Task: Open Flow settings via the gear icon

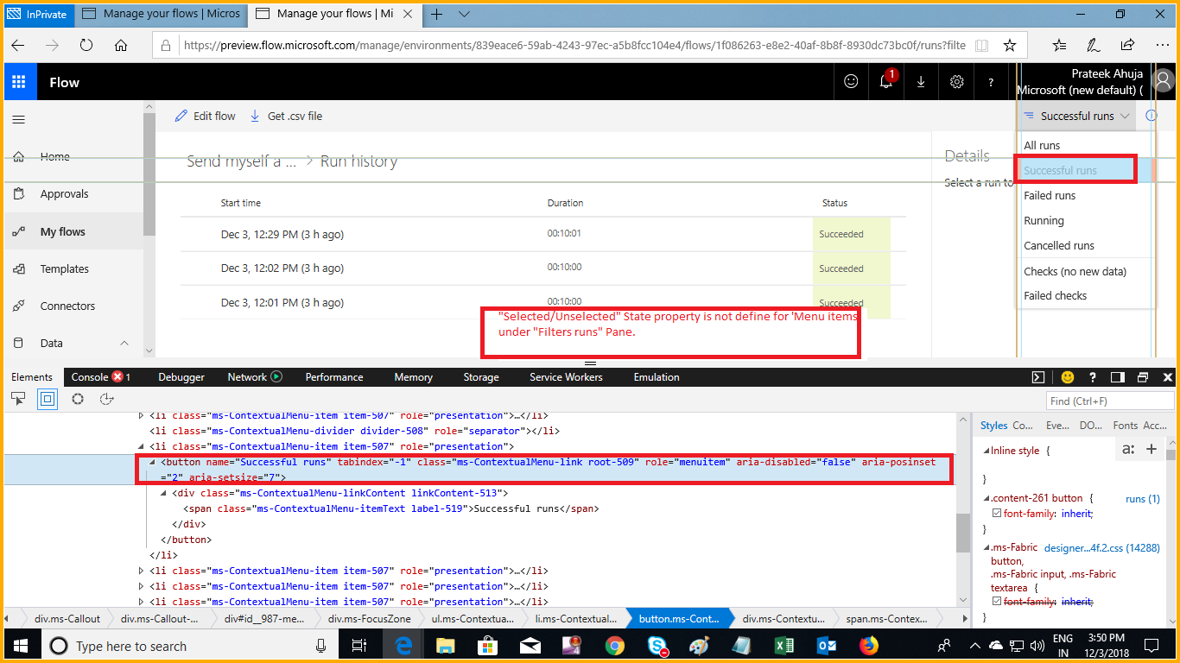Action: click(x=955, y=81)
